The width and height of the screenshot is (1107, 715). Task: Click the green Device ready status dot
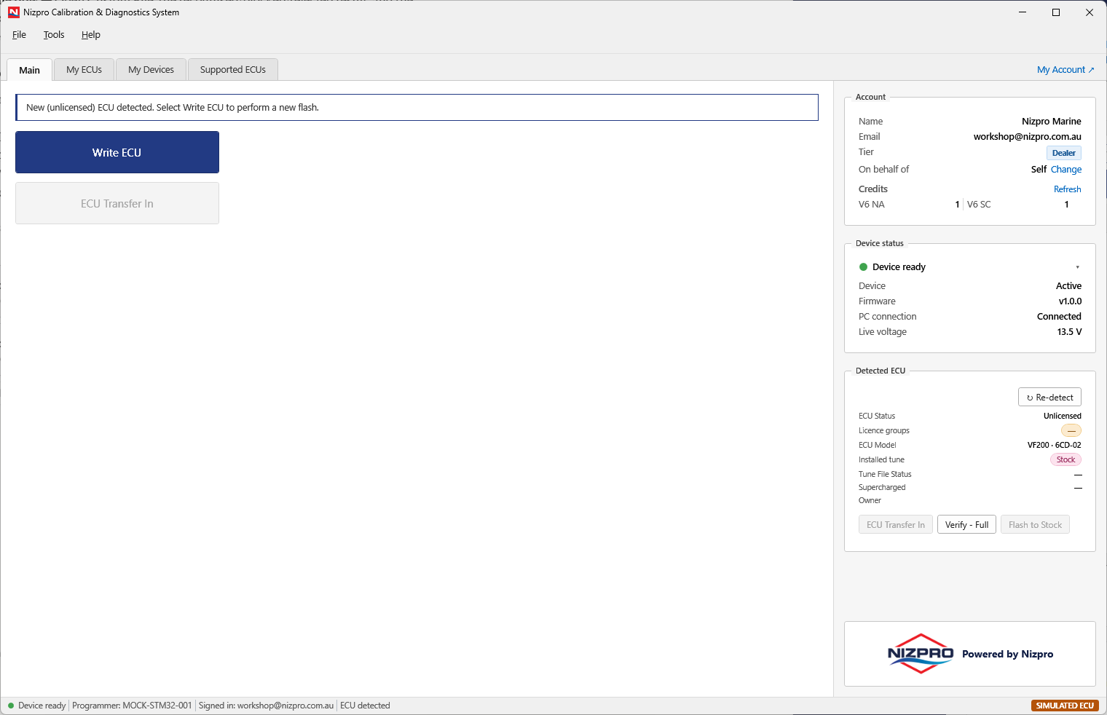(x=864, y=267)
